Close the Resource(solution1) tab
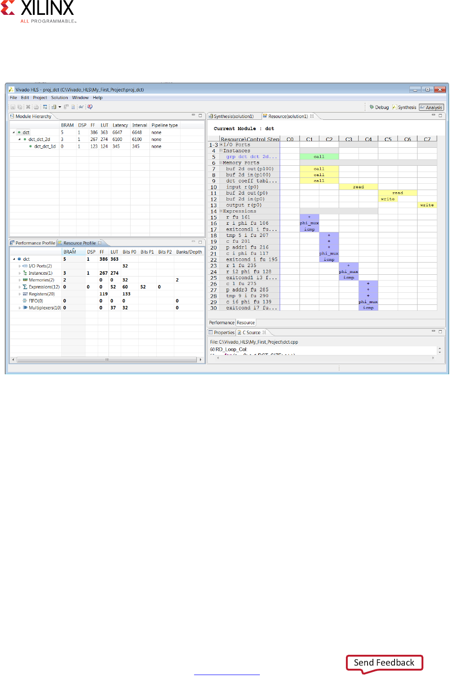 312,116
